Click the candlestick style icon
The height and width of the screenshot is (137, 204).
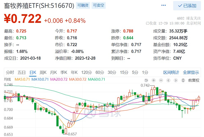pyautogui.click(x=183, y=80)
